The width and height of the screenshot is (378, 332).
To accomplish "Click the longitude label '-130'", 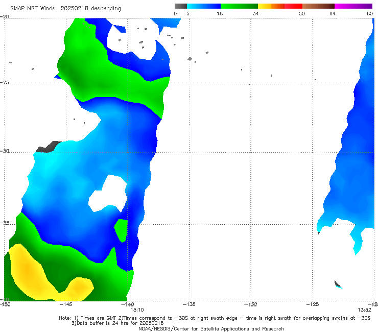I will (x=251, y=304).
